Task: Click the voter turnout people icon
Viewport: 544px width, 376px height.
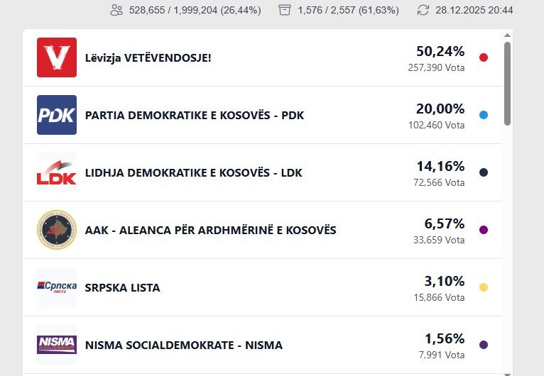Action: (116, 11)
